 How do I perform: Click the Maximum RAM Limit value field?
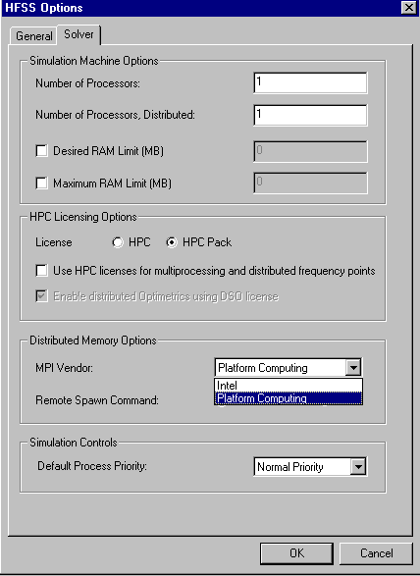[x=310, y=183]
